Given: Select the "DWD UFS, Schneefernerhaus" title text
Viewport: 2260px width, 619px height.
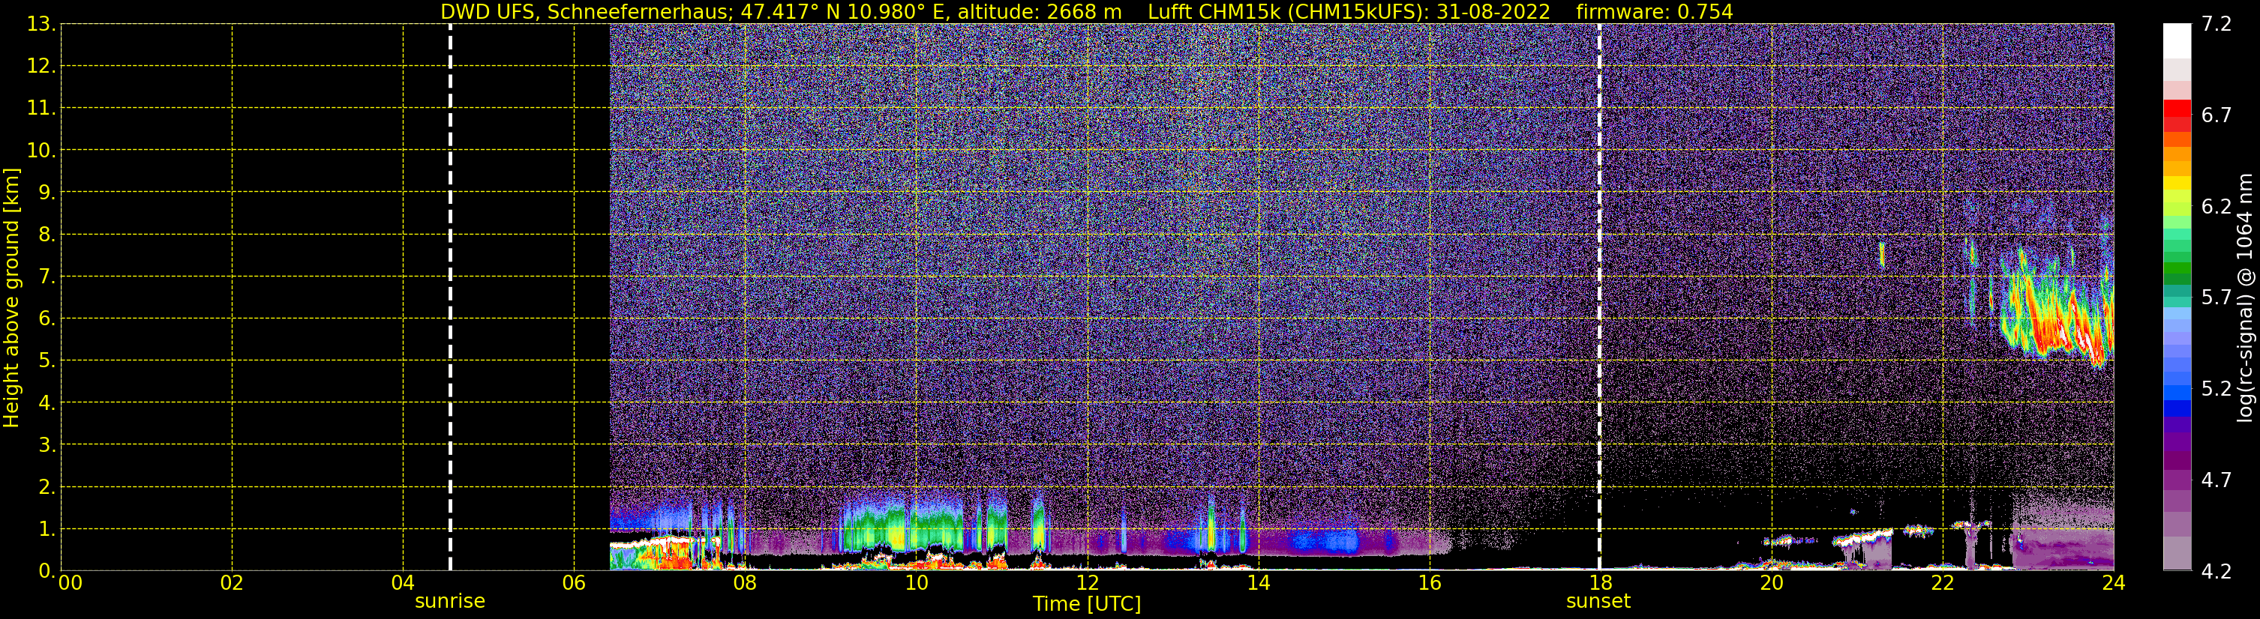Looking at the screenshot, I should point(586,12).
